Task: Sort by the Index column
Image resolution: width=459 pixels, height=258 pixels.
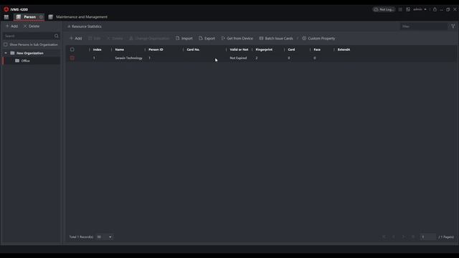Action: (98, 49)
